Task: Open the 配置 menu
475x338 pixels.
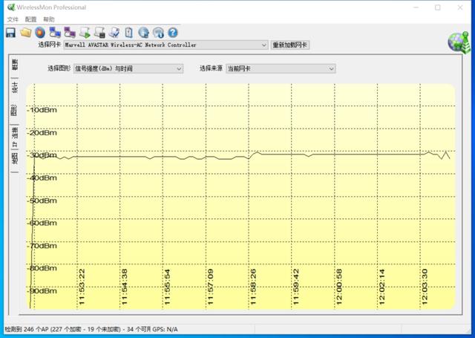Action: pos(30,19)
